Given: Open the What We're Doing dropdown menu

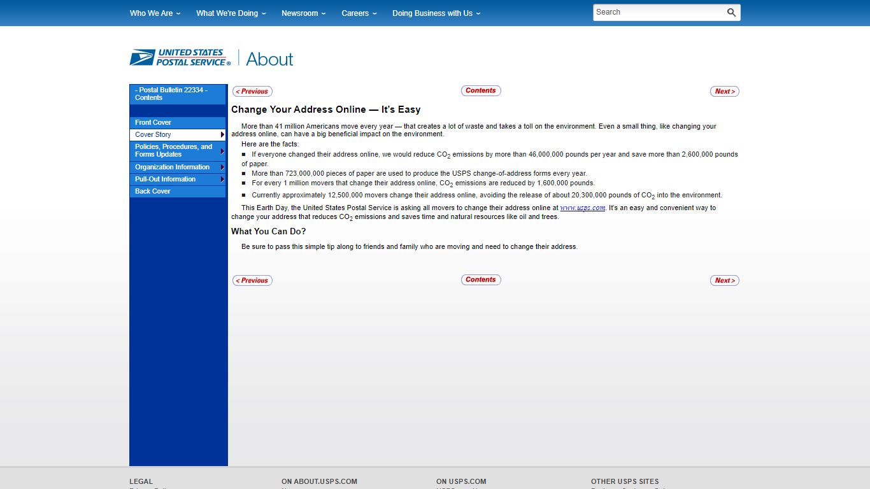Looking at the screenshot, I should point(231,13).
